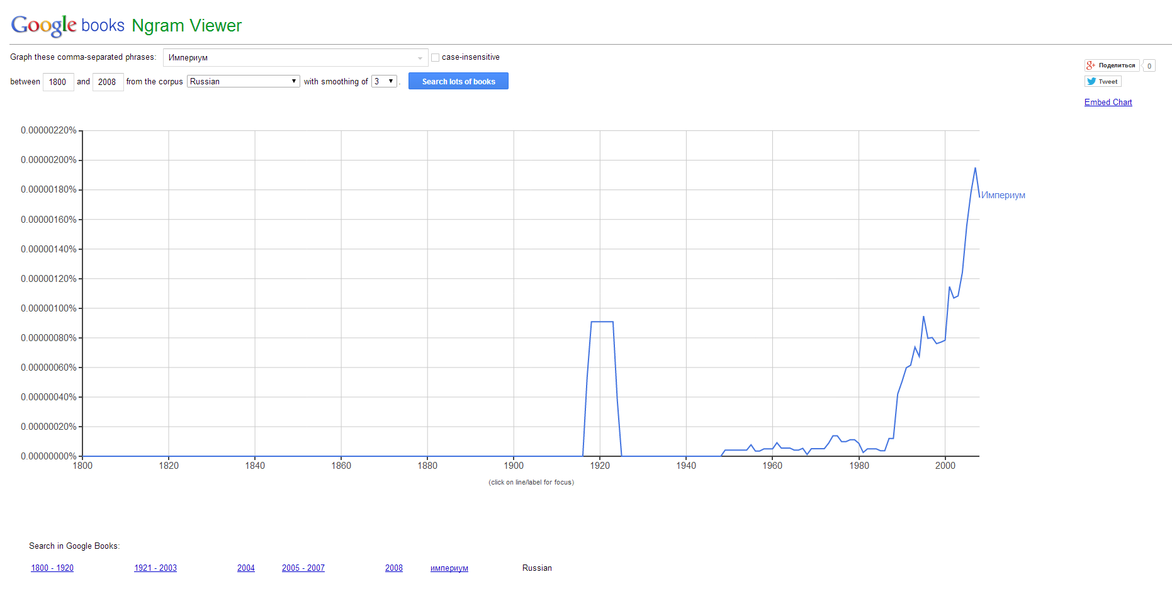The width and height of the screenshot is (1172, 601).
Task: Open the 2008 books search link
Action: point(394,568)
